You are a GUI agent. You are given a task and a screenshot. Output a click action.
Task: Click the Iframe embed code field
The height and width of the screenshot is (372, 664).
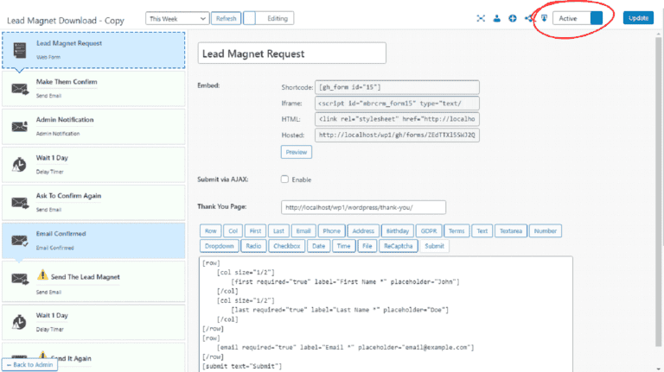[397, 104]
